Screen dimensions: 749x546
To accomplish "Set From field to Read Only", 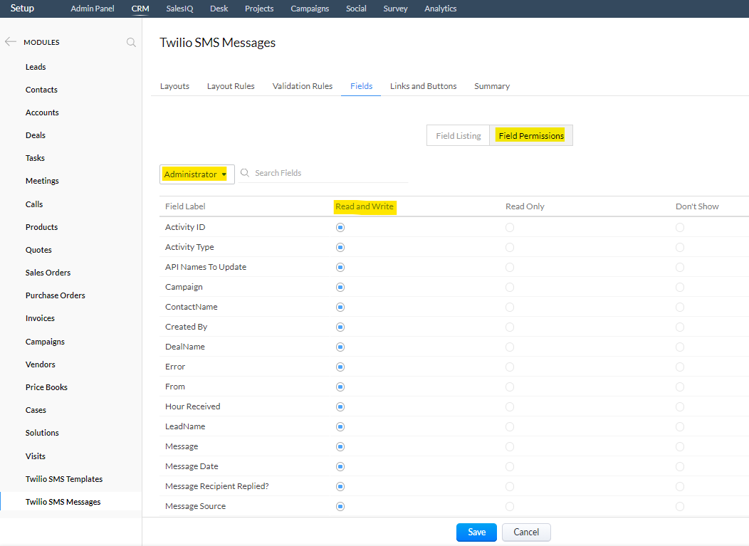I will [x=510, y=387].
